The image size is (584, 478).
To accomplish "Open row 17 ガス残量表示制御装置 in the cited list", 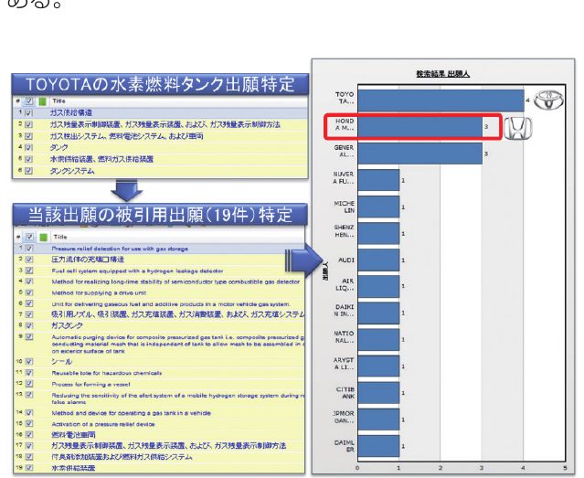I will point(169,446).
